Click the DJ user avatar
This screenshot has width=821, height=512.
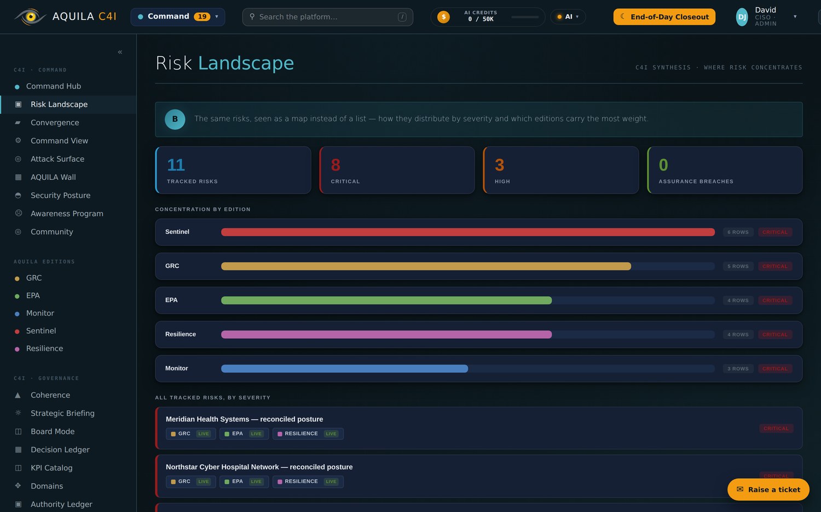pos(742,17)
